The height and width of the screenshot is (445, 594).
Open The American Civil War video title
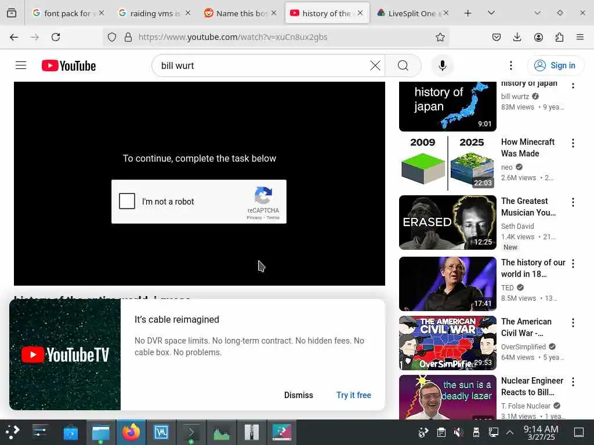pyautogui.click(x=526, y=327)
